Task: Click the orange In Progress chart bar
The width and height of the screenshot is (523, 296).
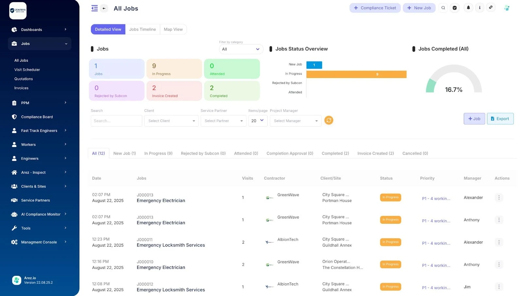Action: coord(356,74)
